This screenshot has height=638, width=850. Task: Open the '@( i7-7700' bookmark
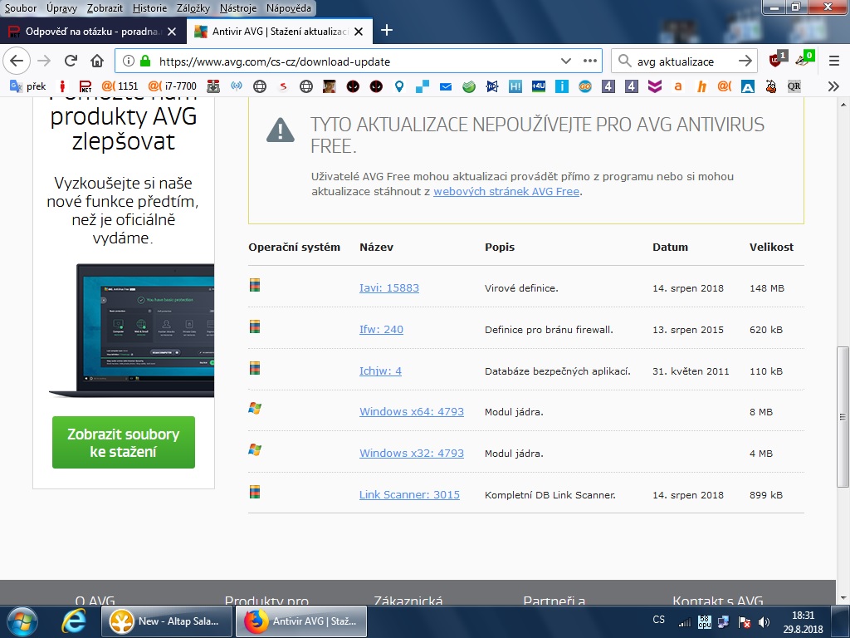(173, 86)
